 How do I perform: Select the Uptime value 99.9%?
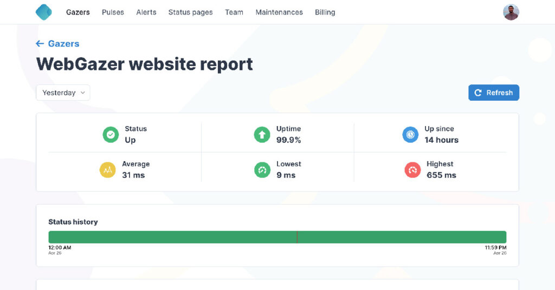tap(288, 140)
